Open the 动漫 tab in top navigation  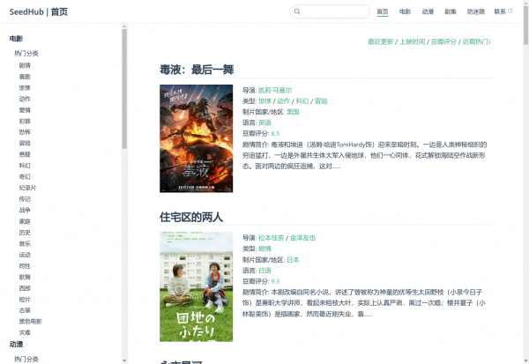(x=428, y=11)
